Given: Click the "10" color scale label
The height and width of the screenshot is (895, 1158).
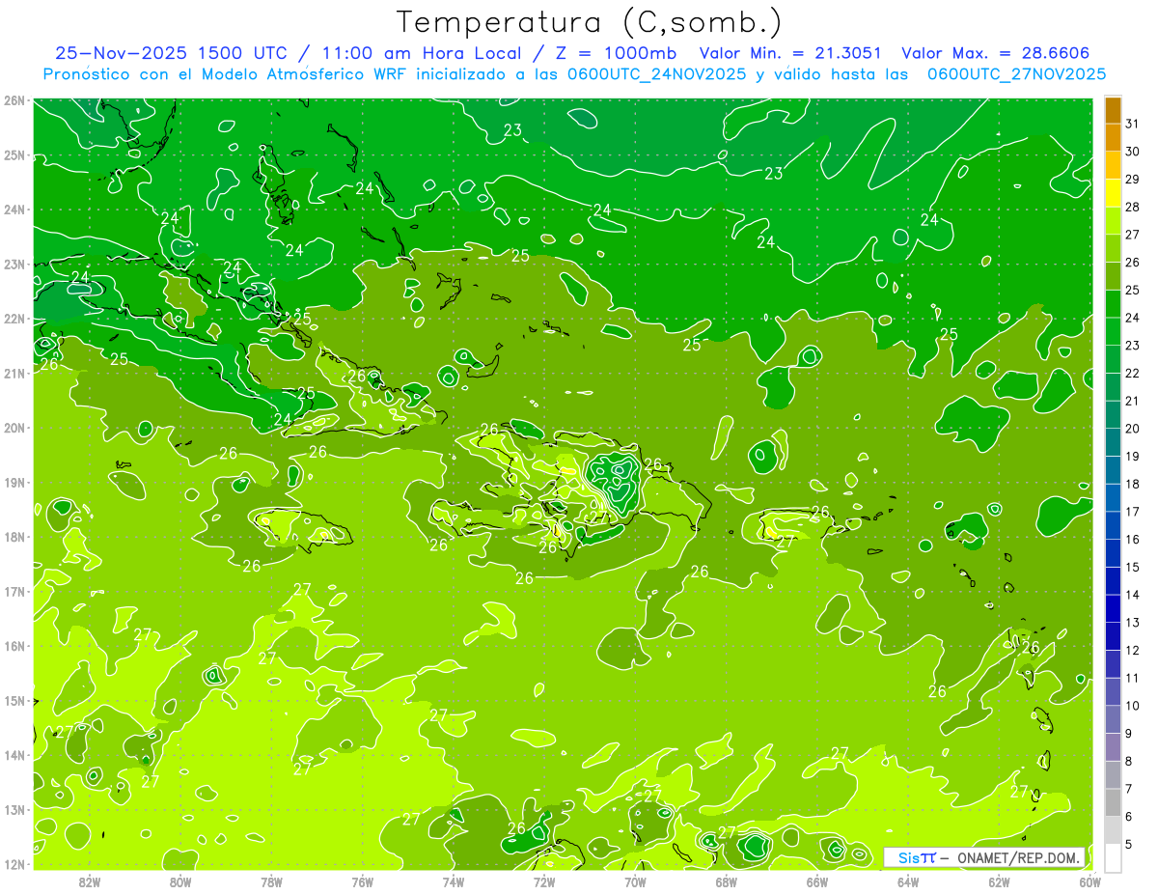Looking at the screenshot, I should (1131, 706).
